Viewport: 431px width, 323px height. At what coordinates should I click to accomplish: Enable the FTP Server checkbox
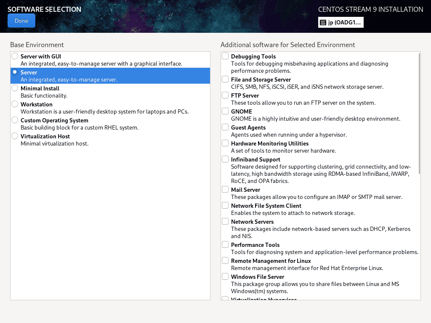[225, 95]
